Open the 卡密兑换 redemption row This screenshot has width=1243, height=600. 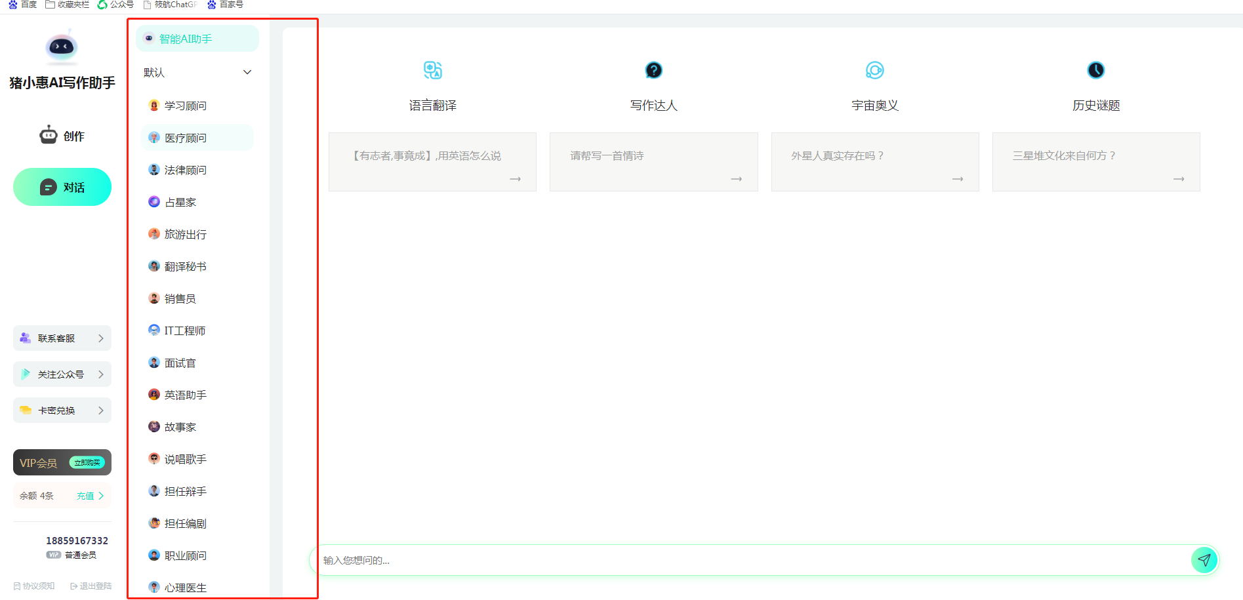(x=62, y=410)
